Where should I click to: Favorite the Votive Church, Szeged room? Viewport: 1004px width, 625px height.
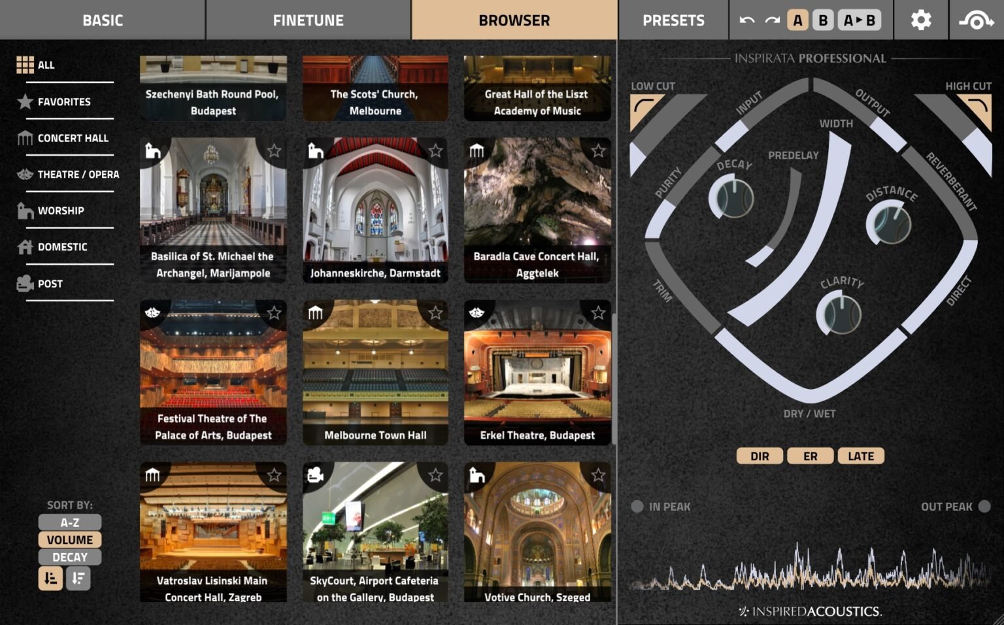point(598,475)
